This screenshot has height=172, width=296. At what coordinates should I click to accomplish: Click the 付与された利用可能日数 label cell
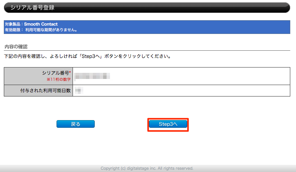[38, 90]
